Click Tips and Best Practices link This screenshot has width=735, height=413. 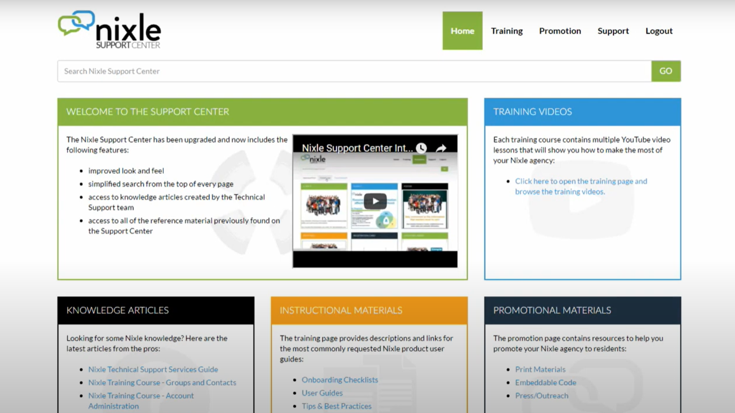click(x=336, y=406)
